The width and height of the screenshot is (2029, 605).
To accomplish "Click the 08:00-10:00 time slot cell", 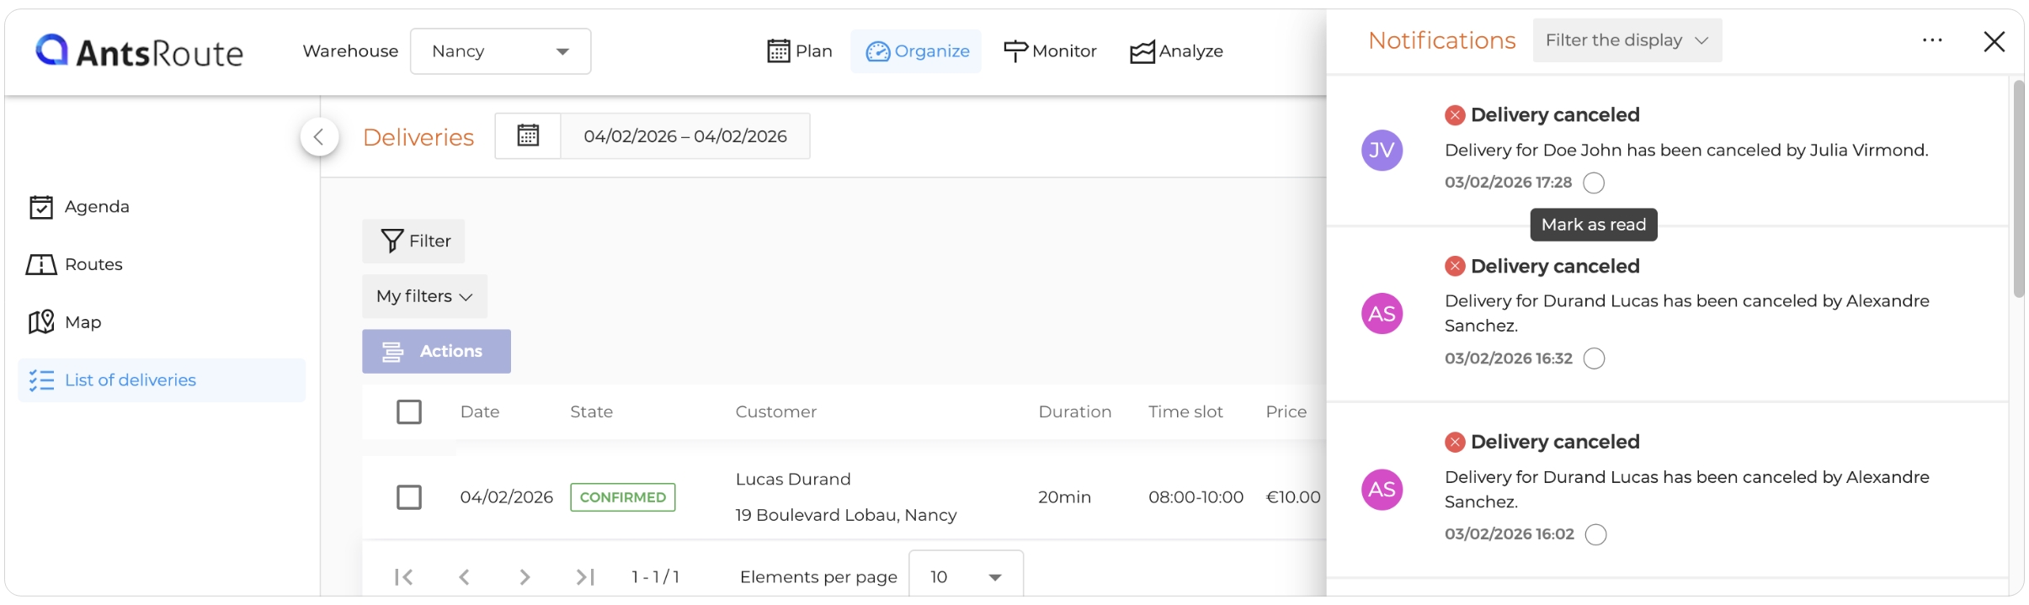I will pos(1196,497).
